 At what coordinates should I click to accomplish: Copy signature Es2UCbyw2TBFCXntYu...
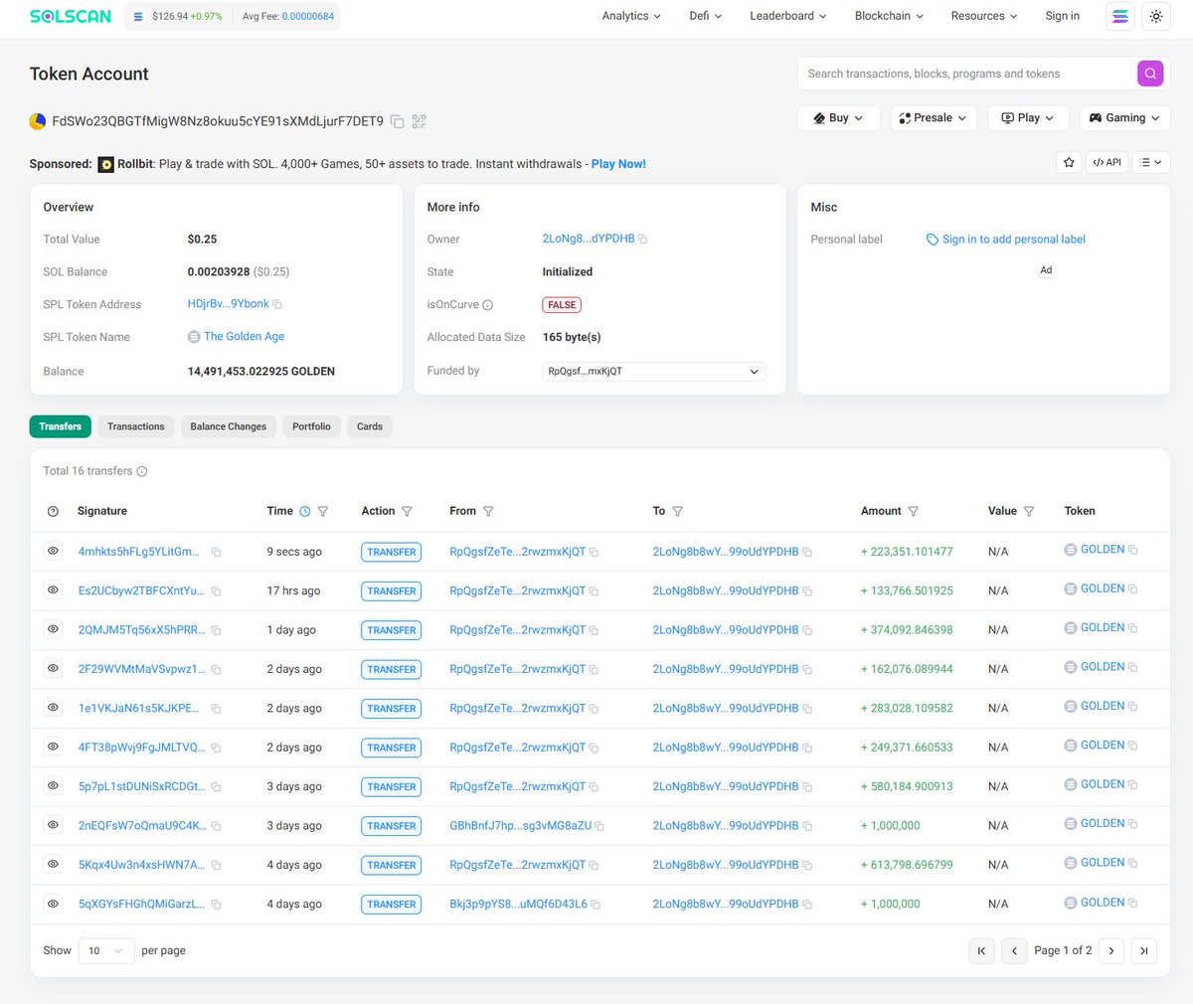click(x=216, y=591)
